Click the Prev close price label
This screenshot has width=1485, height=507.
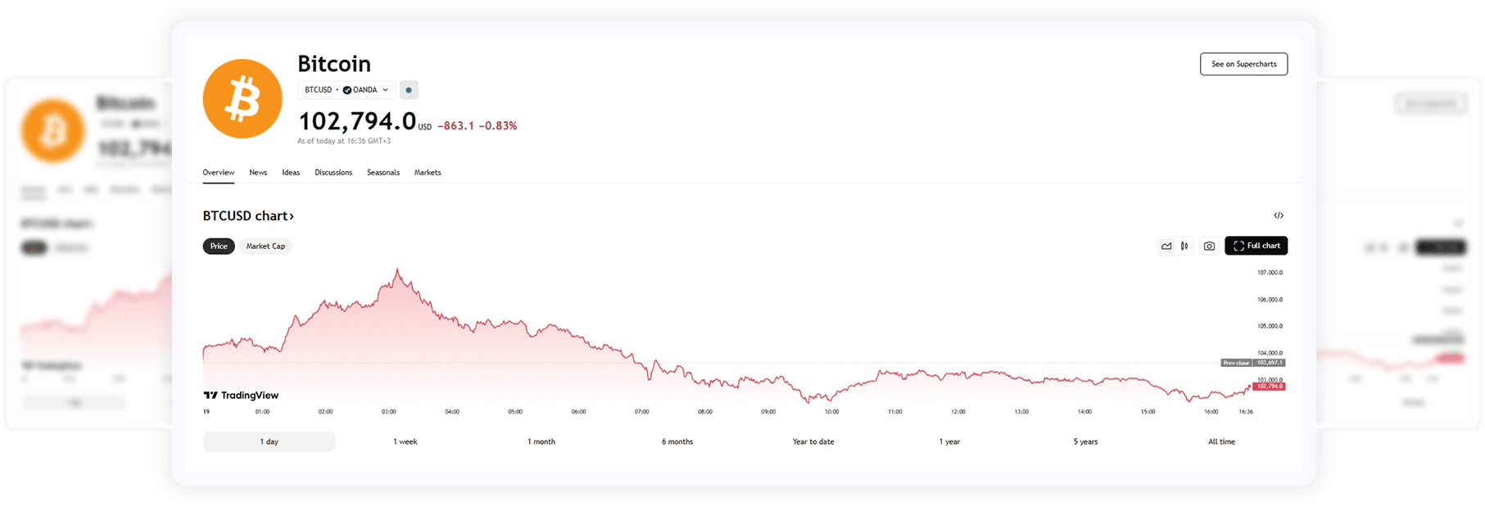tap(1252, 363)
